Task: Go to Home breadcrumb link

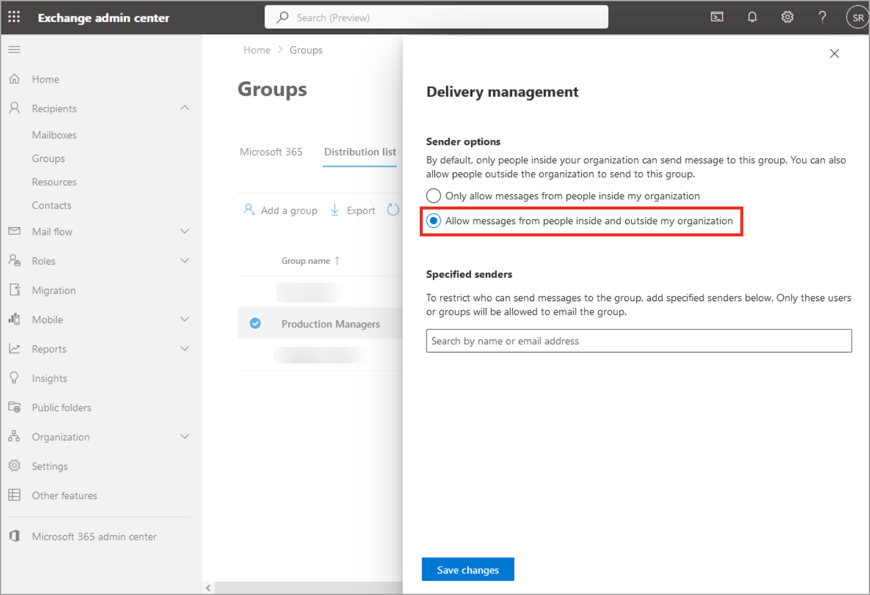Action: [x=257, y=50]
